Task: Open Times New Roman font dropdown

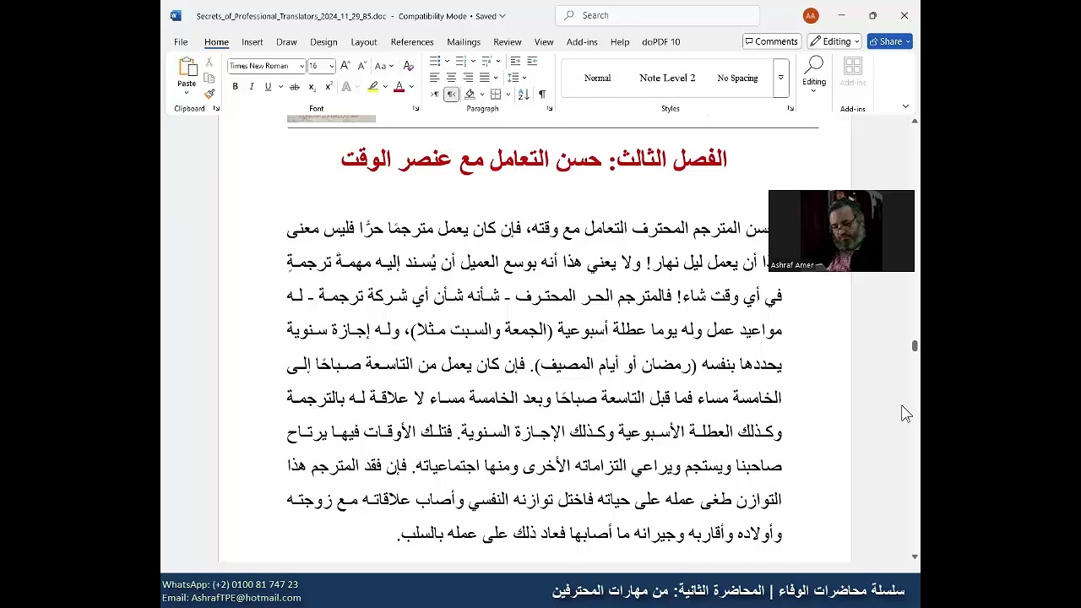Action: pos(301,66)
